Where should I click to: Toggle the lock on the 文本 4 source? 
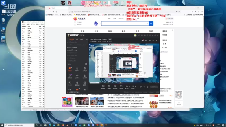coord(70,50)
